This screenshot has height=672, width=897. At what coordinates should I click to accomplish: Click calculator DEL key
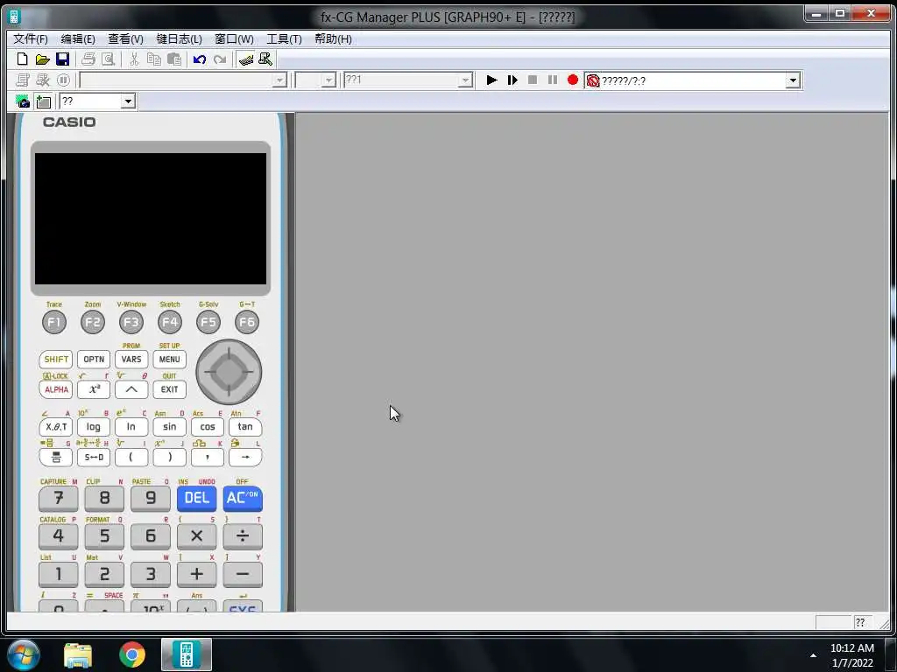pos(197,498)
